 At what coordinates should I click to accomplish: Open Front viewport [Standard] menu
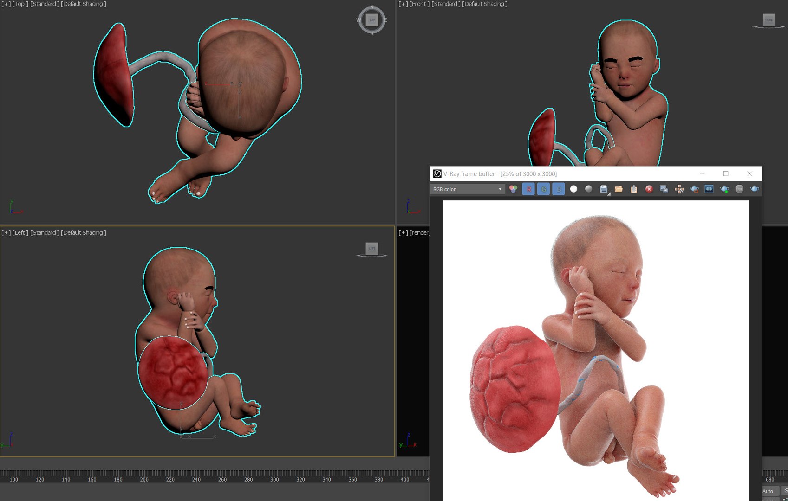tap(446, 4)
